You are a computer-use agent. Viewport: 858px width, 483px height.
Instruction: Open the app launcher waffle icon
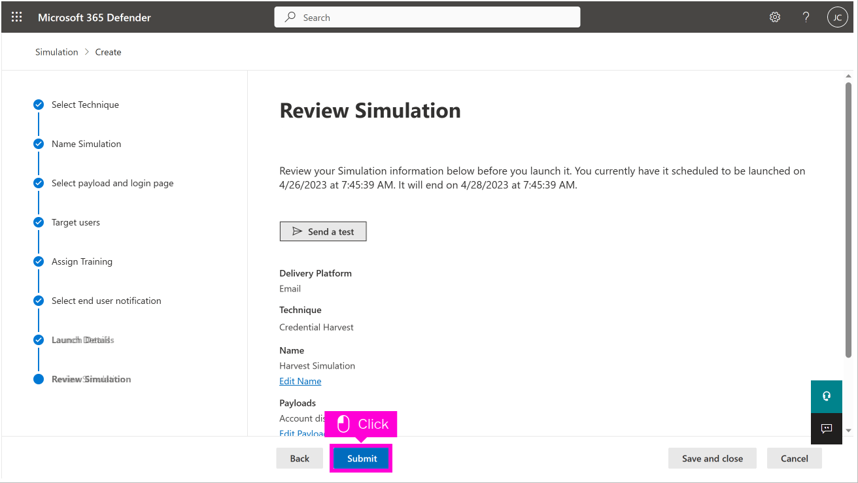click(x=17, y=18)
